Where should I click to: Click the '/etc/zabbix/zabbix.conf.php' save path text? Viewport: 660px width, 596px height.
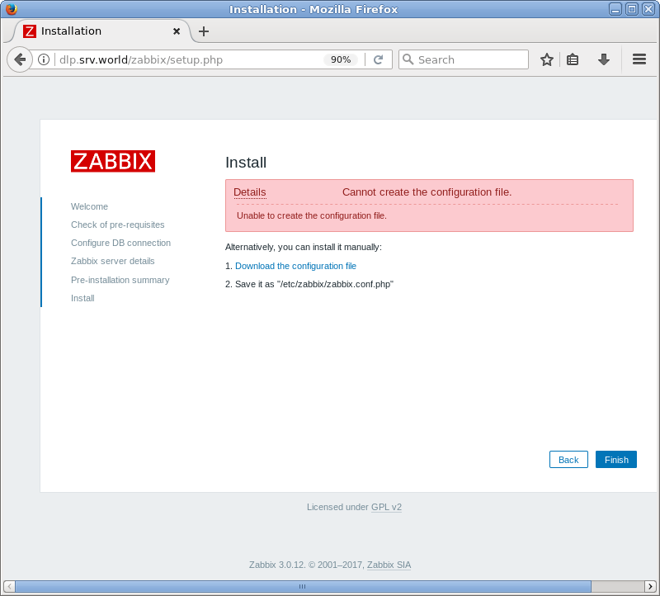pyautogui.click(x=335, y=284)
